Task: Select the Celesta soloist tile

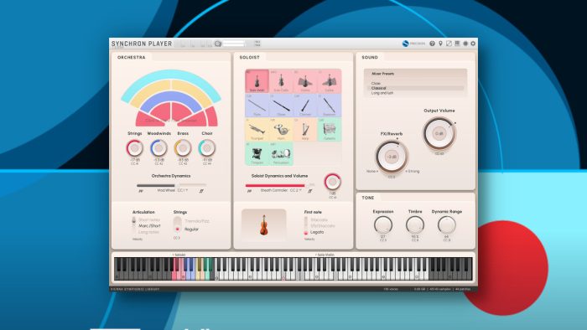Action: click(x=329, y=130)
